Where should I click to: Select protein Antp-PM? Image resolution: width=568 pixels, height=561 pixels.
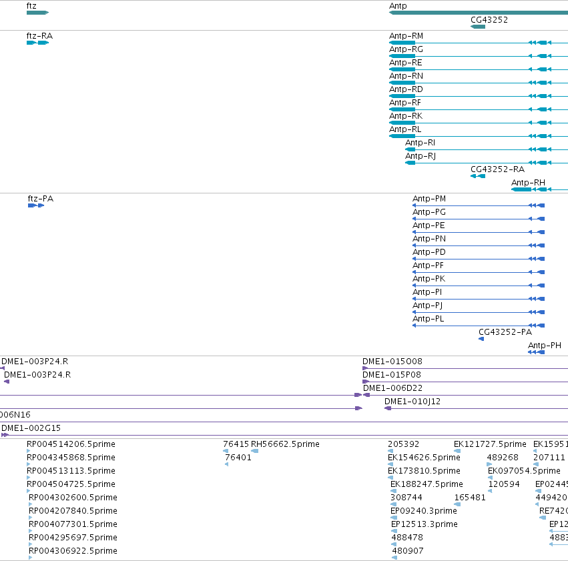click(429, 199)
